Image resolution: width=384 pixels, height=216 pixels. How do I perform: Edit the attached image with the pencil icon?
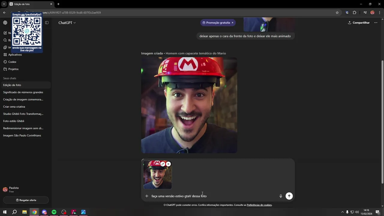click(x=163, y=164)
